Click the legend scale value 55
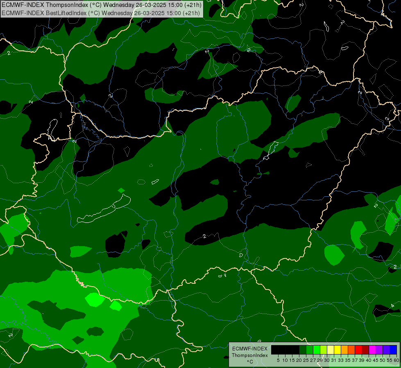The width and height of the screenshot is (401, 368). pyautogui.click(x=390, y=360)
